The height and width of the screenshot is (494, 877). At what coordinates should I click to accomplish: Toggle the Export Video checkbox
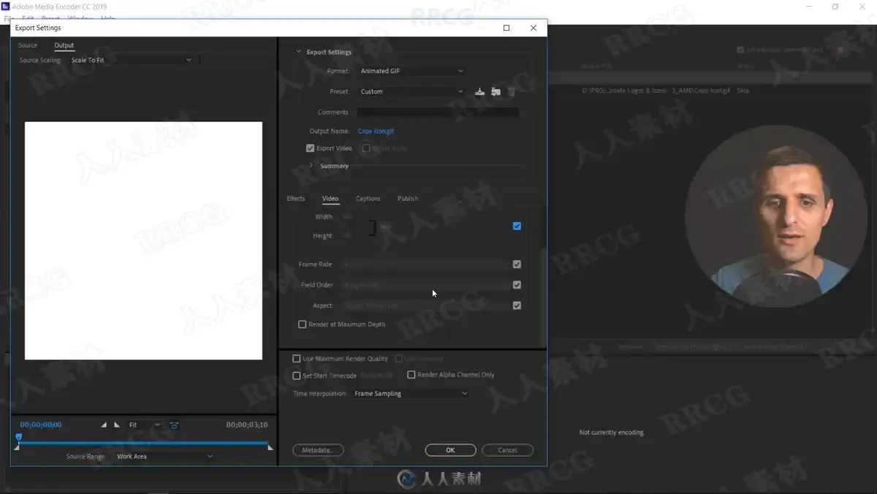pyautogui.click(x=310, y=148)
